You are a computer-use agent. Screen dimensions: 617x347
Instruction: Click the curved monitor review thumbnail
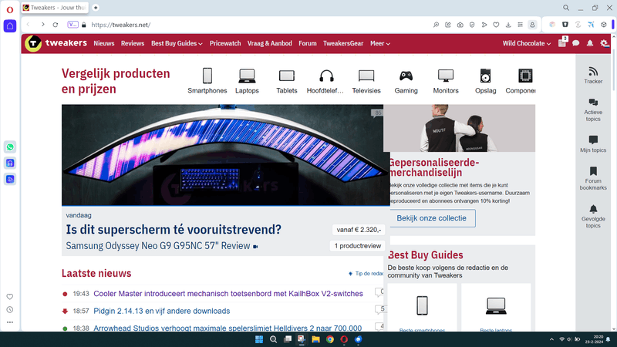click(225, 155)
